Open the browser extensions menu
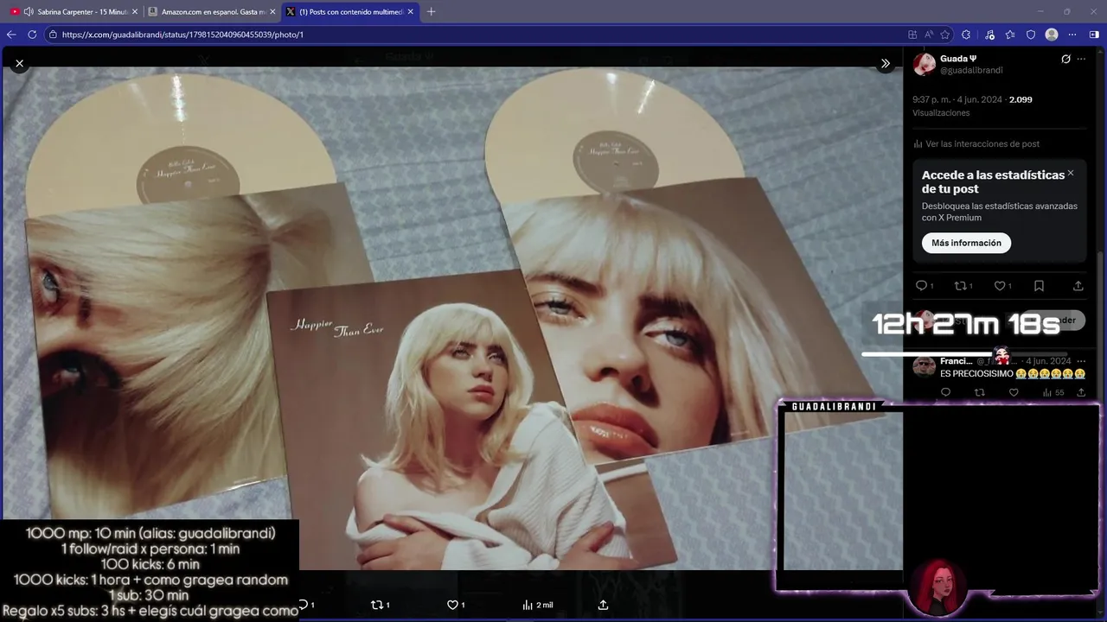 [966, 35]
